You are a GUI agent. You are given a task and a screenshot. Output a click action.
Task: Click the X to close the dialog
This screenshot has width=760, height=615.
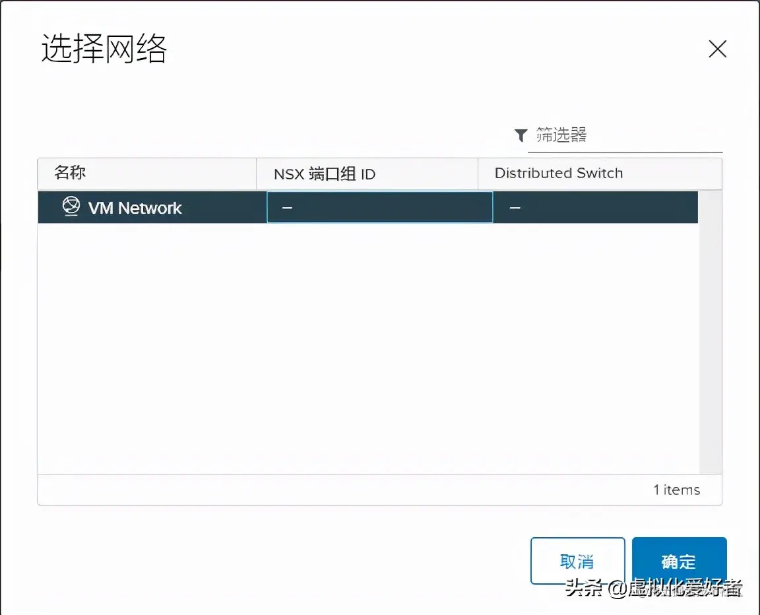pyautogui.click(x=718, y=49)
